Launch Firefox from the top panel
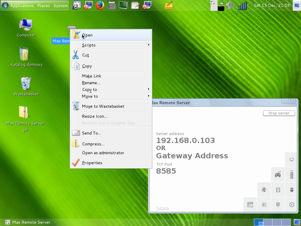 (100, 5)
